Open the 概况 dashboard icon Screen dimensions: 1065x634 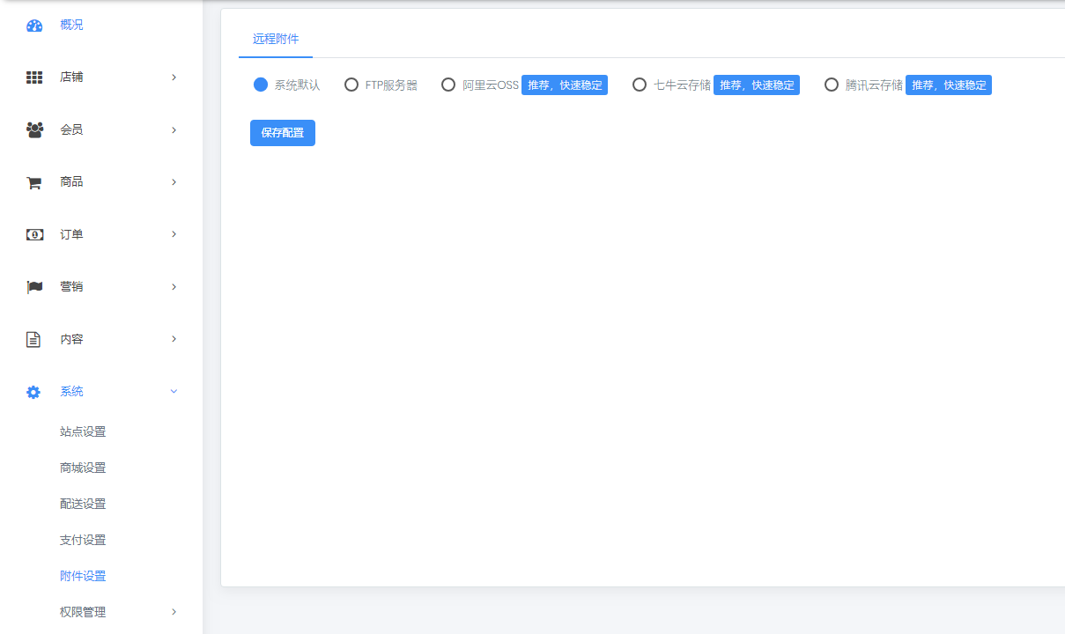coord(34,26)
